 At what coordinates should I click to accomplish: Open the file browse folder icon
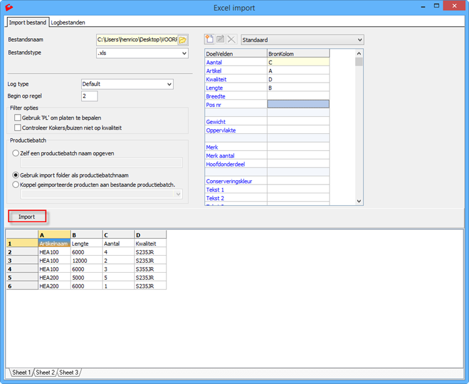pyautogui.click(x=183, y=39)
